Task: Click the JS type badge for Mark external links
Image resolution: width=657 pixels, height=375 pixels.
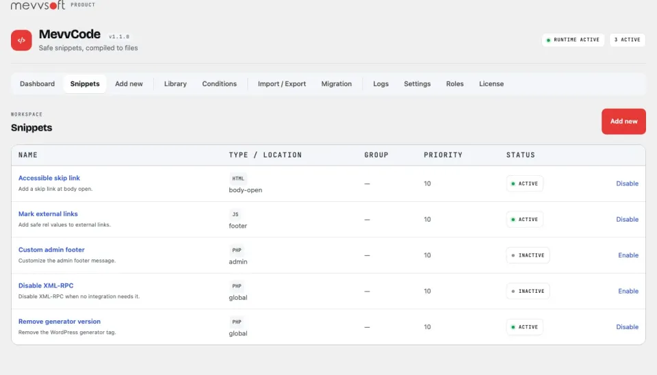Action: (235, 214)
